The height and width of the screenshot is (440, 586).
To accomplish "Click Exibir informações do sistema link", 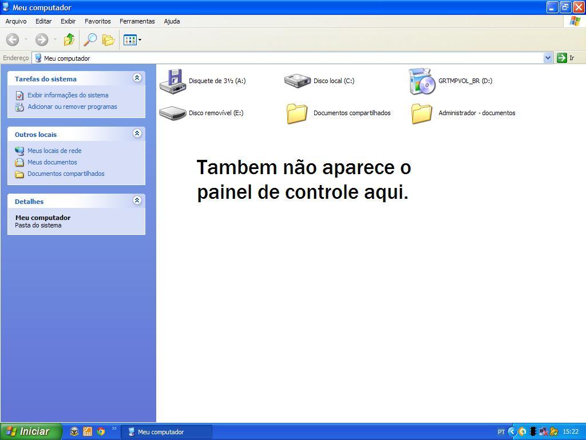I will coord(68,95).
